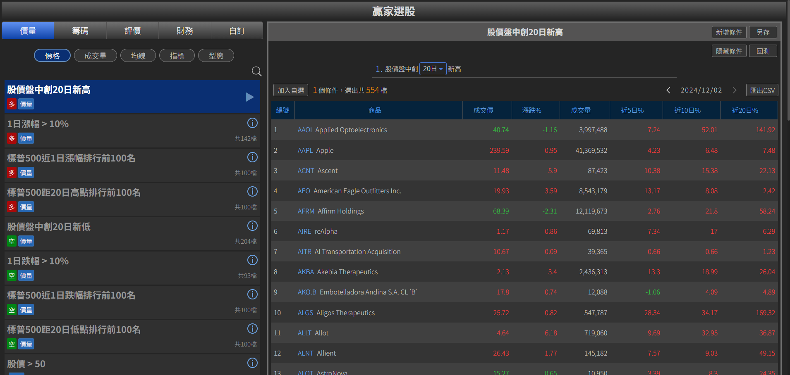
Task: Open info icon for 1日漲幅 > 10%
Action: (x=252, y=123)
